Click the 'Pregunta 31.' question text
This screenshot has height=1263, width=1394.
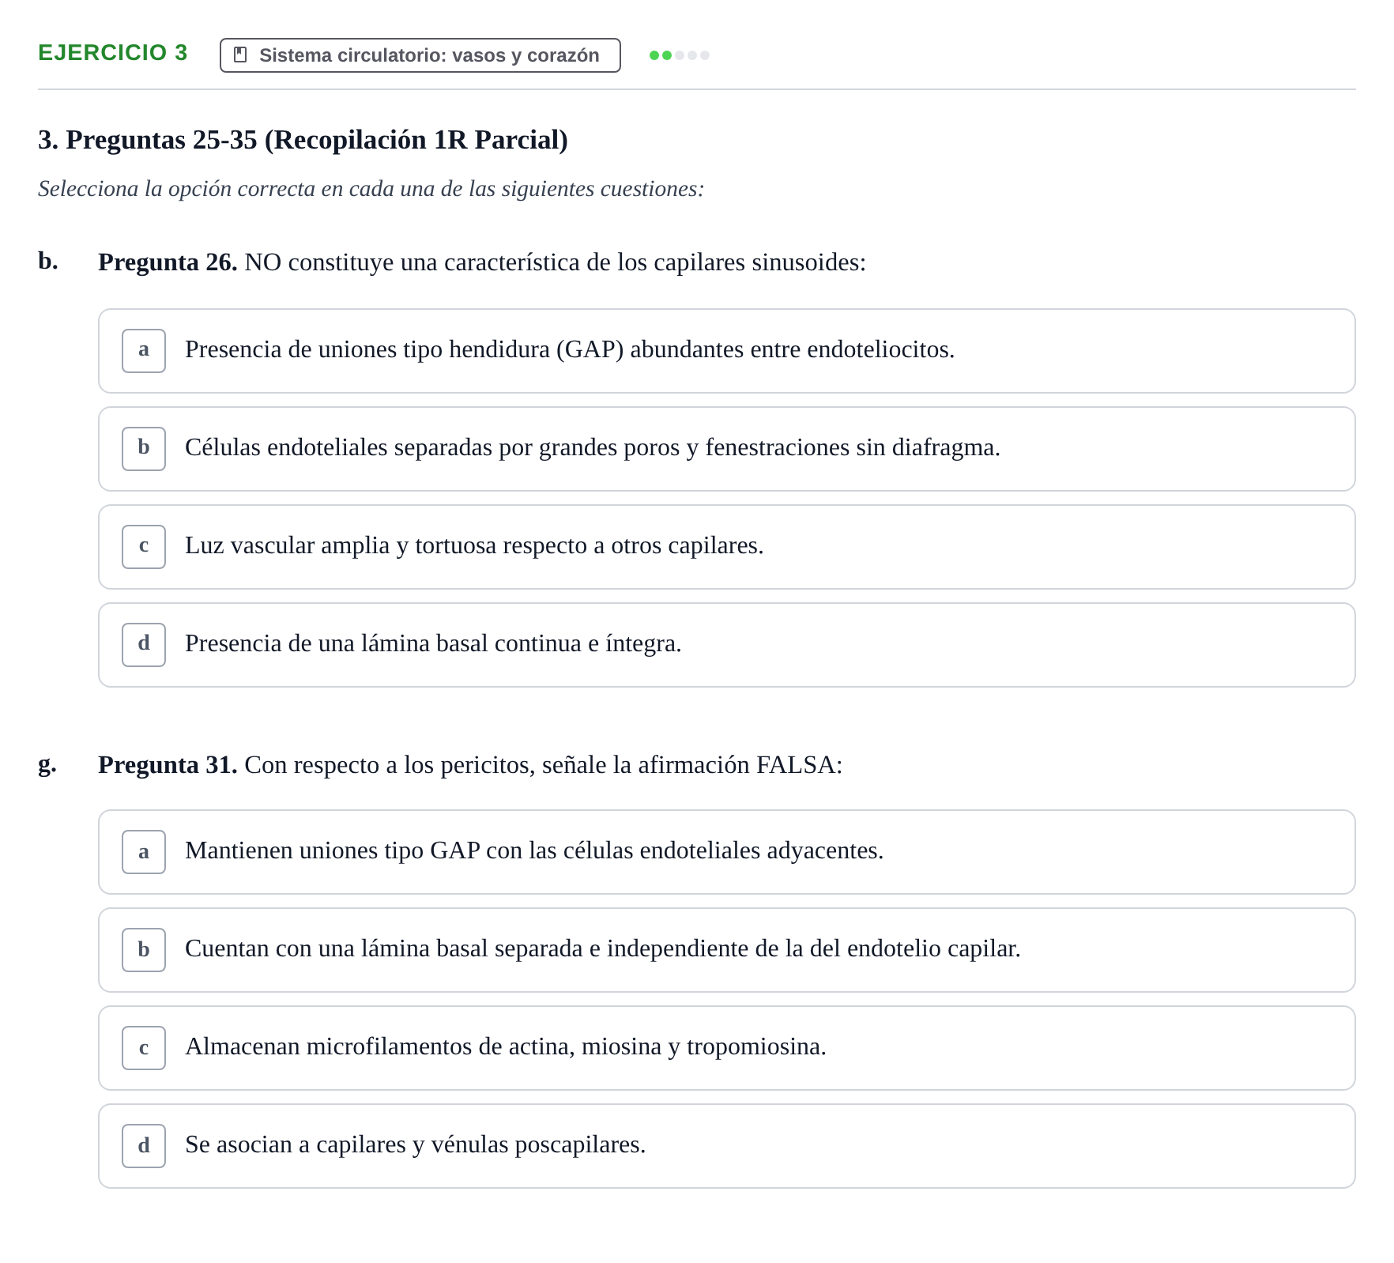(470, 765)
